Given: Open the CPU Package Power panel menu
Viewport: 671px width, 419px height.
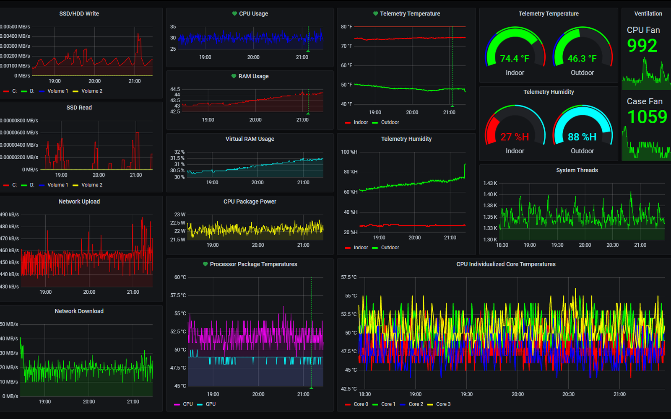Looking at the screenshot, I should tap(250, 202).
